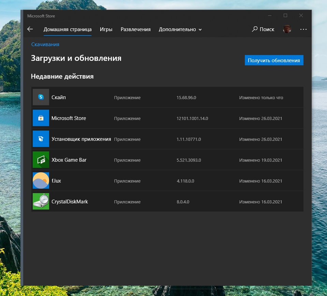Image resolution: width=327 pixels, height=296 pixels.
Task: Click Изменено 19.03.2021 date
Action: pyautogui.click(x=261, y=160)
